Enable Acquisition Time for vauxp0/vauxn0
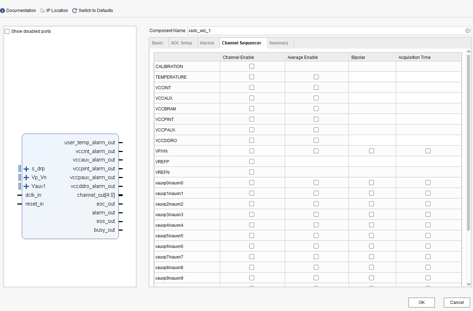Image resolution: width=473 pixels, height=311 pixels. pyautogui.click(x=428, y=183)
